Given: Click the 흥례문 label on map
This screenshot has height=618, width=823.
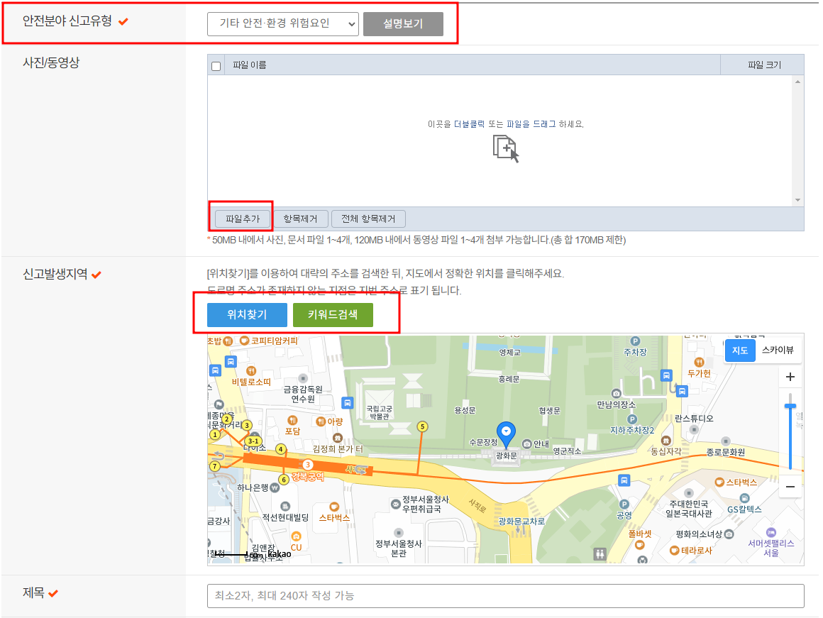Looking at the screenshot, I should 509,379.
